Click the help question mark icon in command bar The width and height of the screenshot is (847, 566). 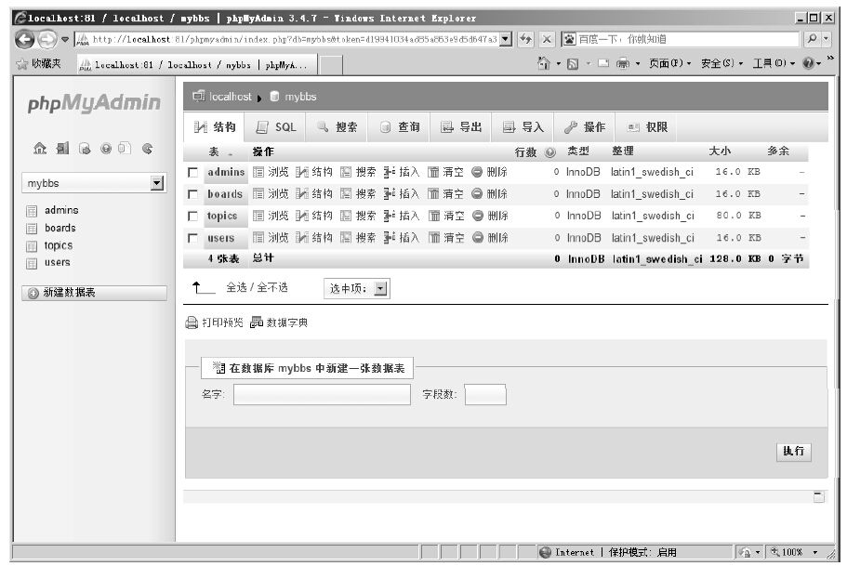pyautogui.click(x=808, y=64)
